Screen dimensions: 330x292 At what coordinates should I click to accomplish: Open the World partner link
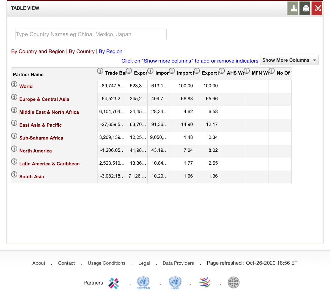click(x=26, y=86)
